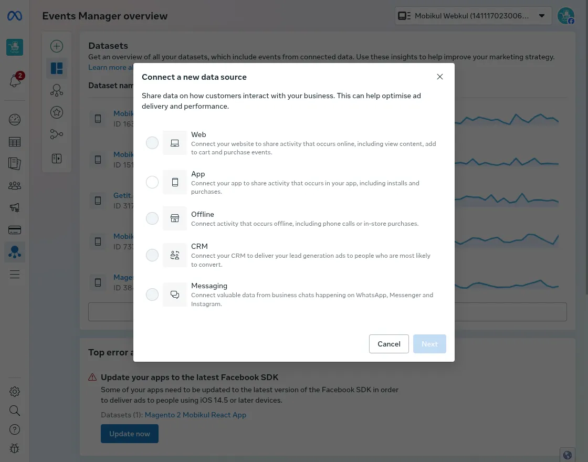
Task: Select the Messaging radio button
Action: [x=152, y=295]
